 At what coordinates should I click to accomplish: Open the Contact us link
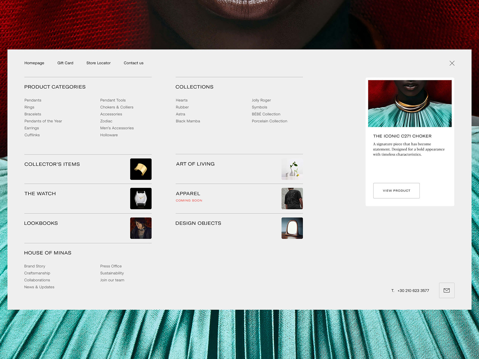(x=134, y=63)
